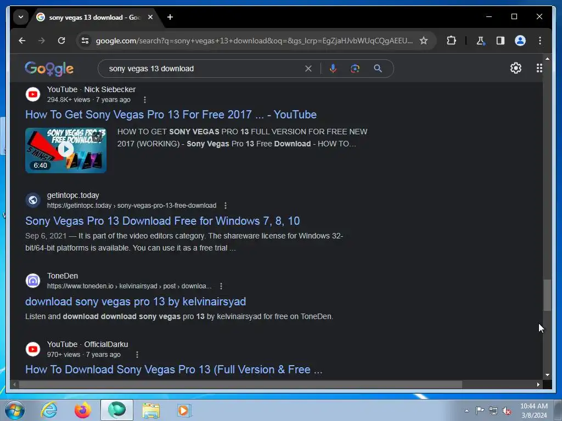Click the horizontal scrollbar thumb

(240, 384)
